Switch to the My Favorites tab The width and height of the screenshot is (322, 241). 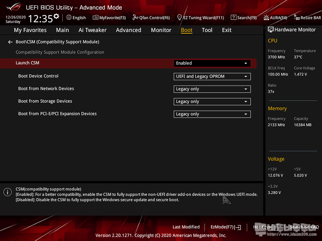point(30,30)
